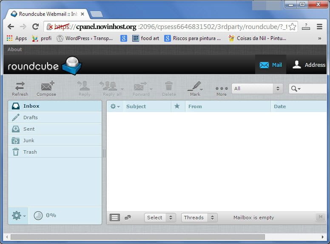Click the browser Forward arrow
The width and height of the screenshot is (330, 244).
point(23,27)
